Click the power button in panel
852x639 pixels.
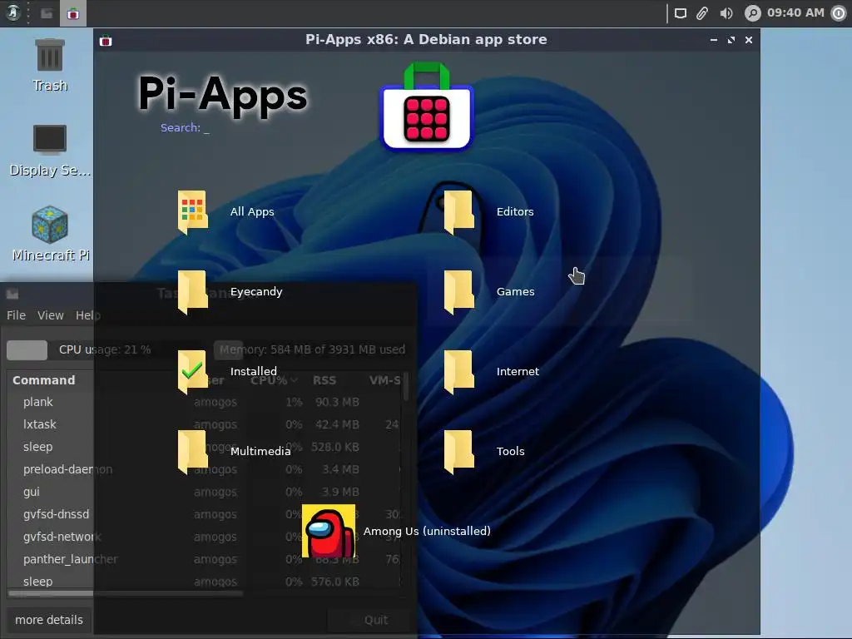[840, 13]
